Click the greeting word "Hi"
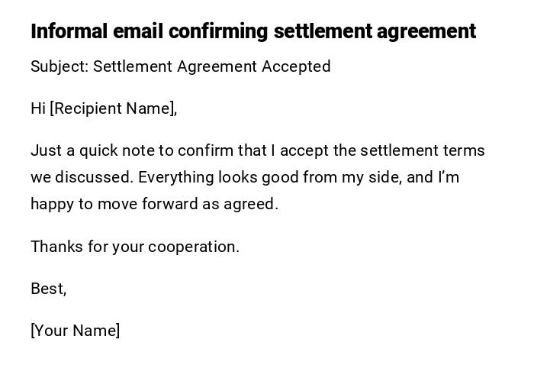 click(x=38, y=108)
